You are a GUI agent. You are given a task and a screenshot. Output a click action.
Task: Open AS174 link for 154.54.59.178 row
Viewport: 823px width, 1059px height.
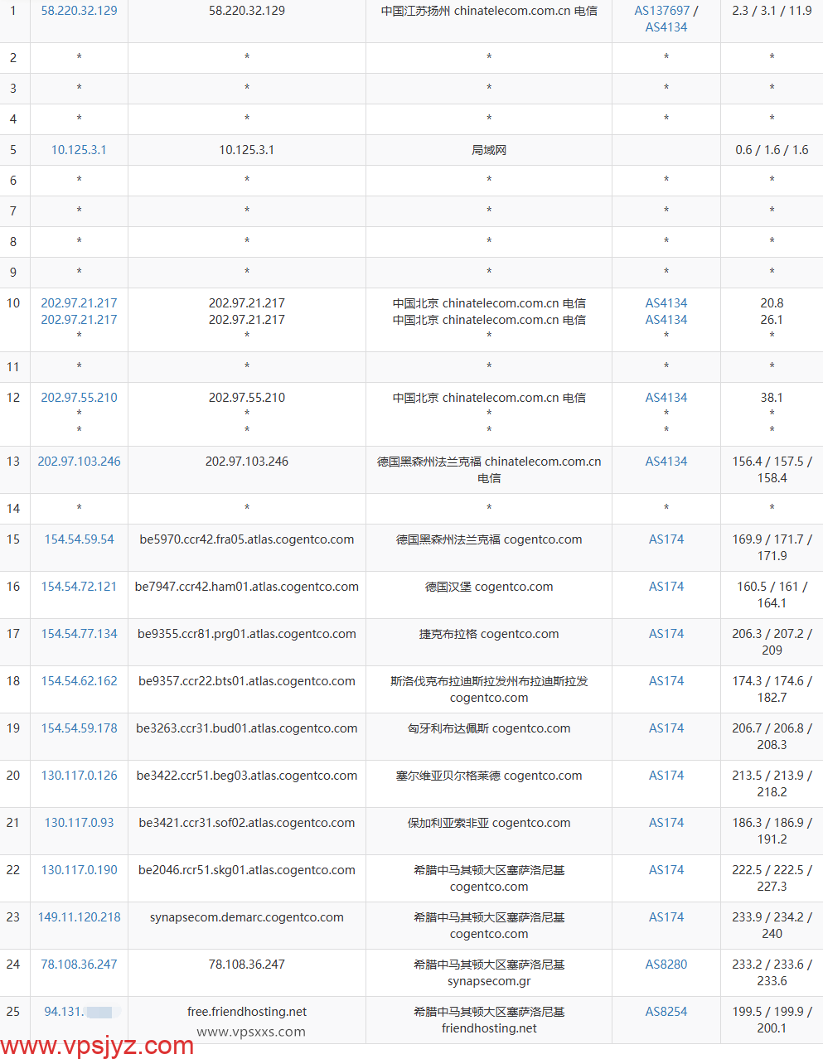pyautogui.click(x=666, y=728)
